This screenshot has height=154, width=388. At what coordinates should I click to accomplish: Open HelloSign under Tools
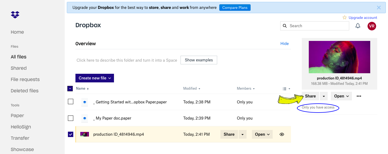pos(21,127)
